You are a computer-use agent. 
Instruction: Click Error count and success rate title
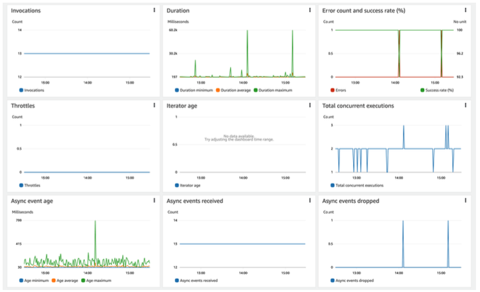364,11
